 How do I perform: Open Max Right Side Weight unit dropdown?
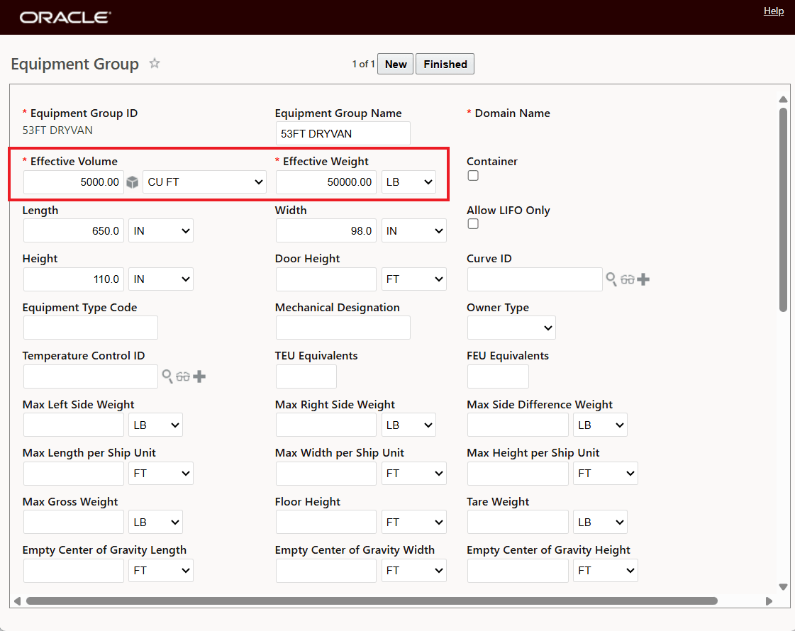click(x=408, y=425)
